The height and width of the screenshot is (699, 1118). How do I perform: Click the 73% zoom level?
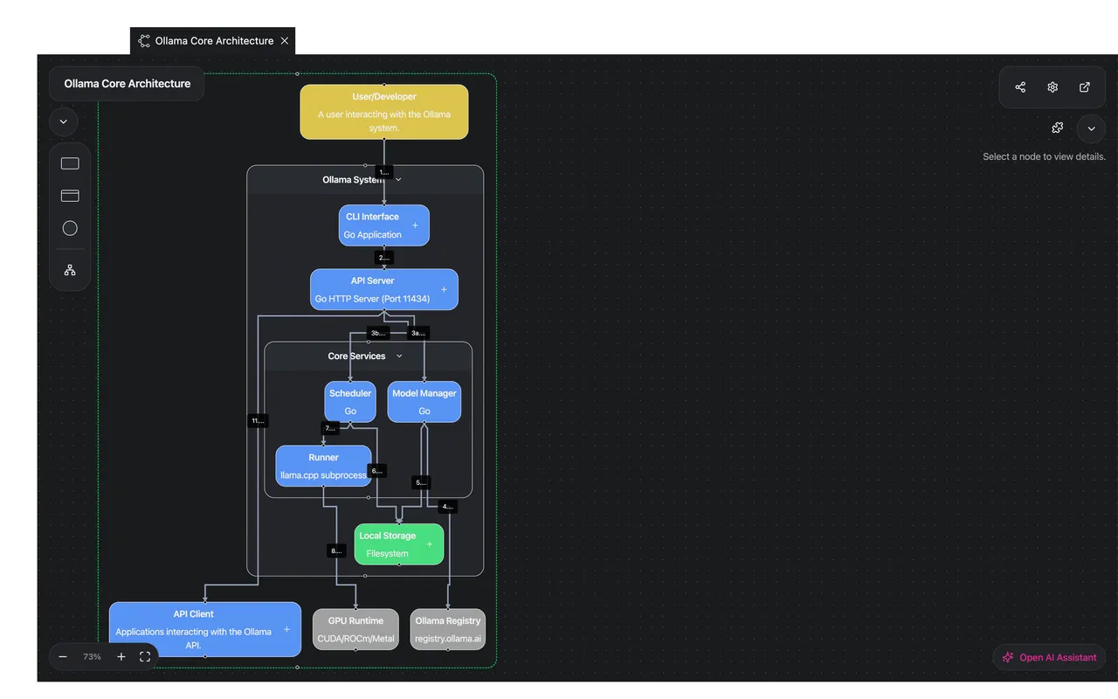[x=92, y=657]
